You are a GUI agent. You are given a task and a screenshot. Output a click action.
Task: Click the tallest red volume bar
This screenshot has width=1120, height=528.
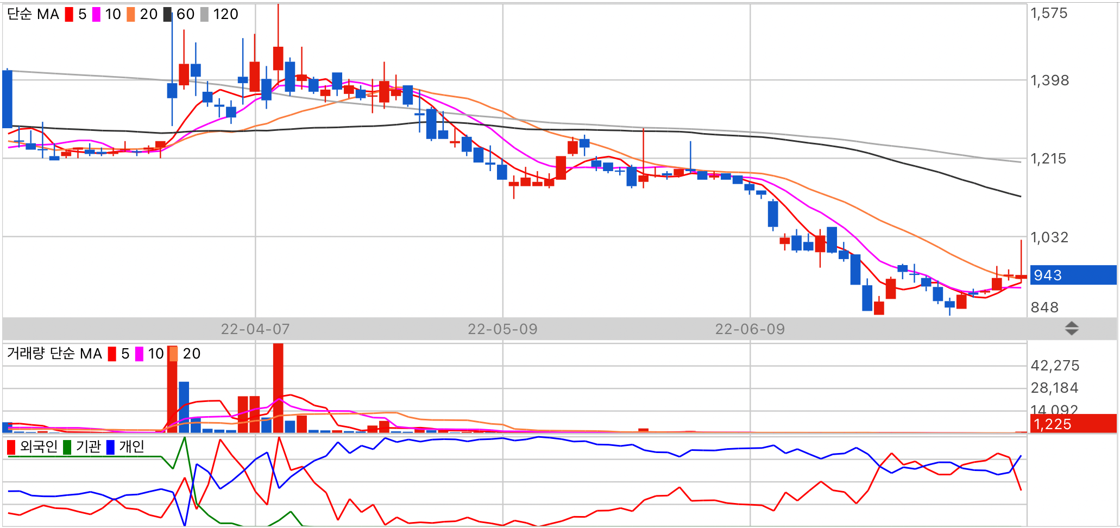(x=278, y=388)
